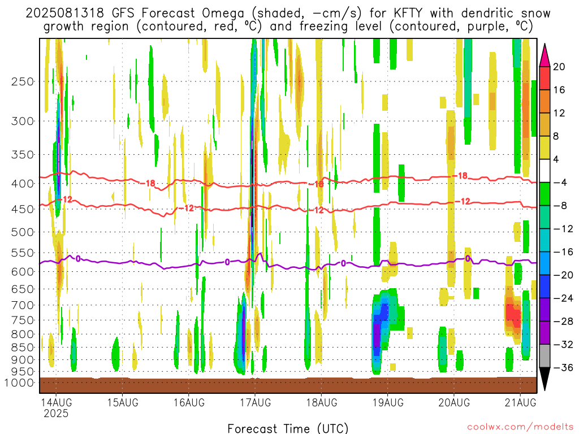Image resolution: width=579 pixels, height=434 pixels.
Task: Click the colorbar value label 20
Action: pos(559,67)
